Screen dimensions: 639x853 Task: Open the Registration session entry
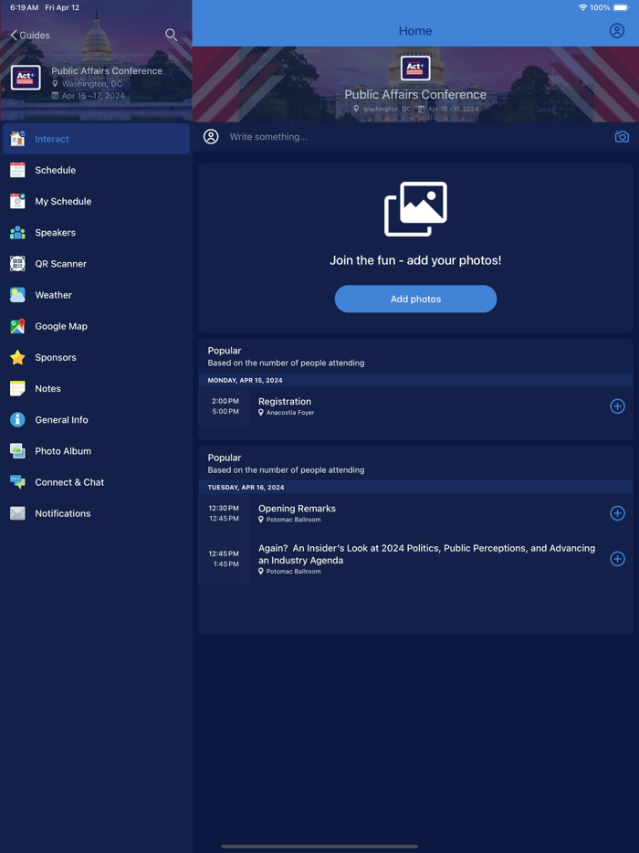pos(415,406)
